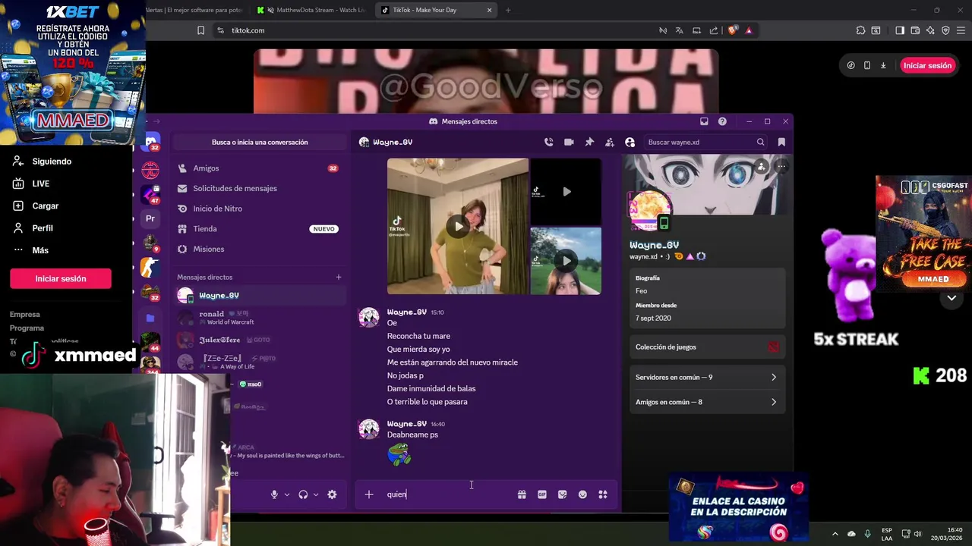The height and width of the screenshot is (546, 972).
Task: Open Misiones in Discord sidebar
Action: (258, 249)
